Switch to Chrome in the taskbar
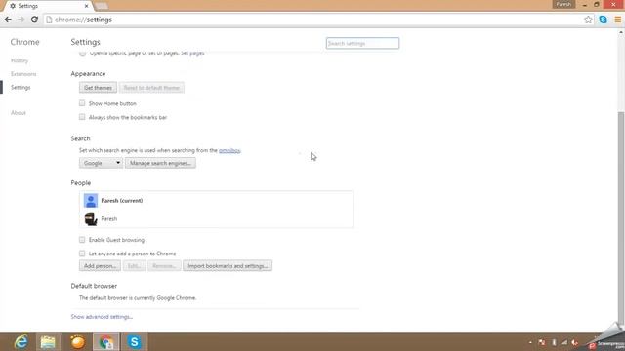 tap(106, 342)
